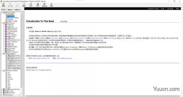Open the www.rainersu.com website link
Image resolution: width=183 pixels, height=97 pixels.
click(x=41, y=58)
